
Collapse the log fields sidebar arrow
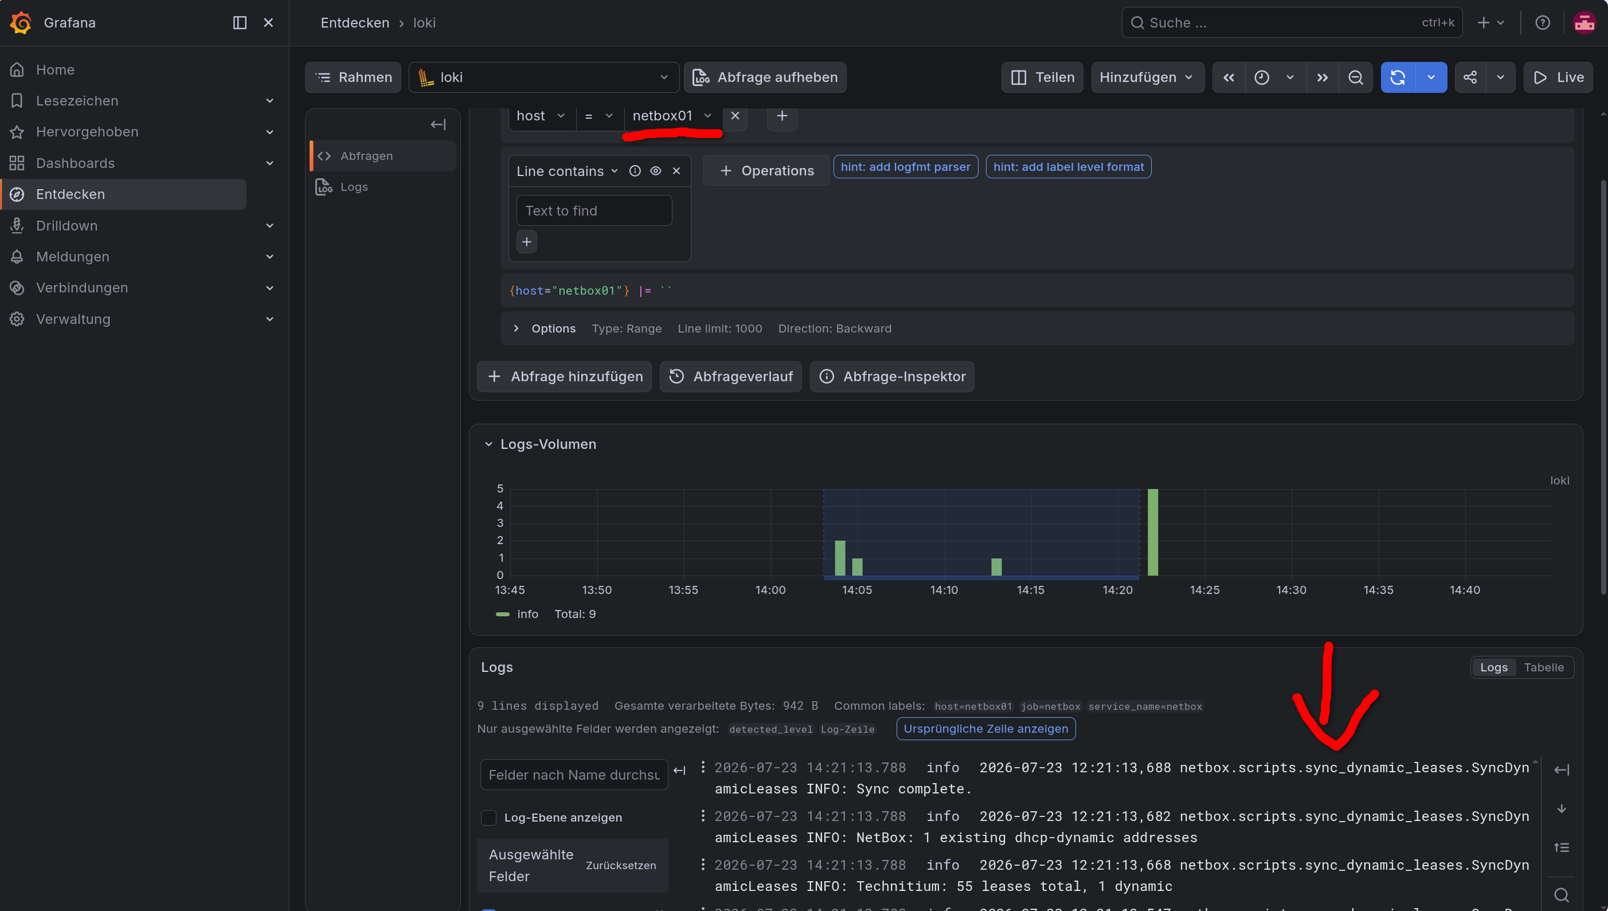tap(680, 770)
